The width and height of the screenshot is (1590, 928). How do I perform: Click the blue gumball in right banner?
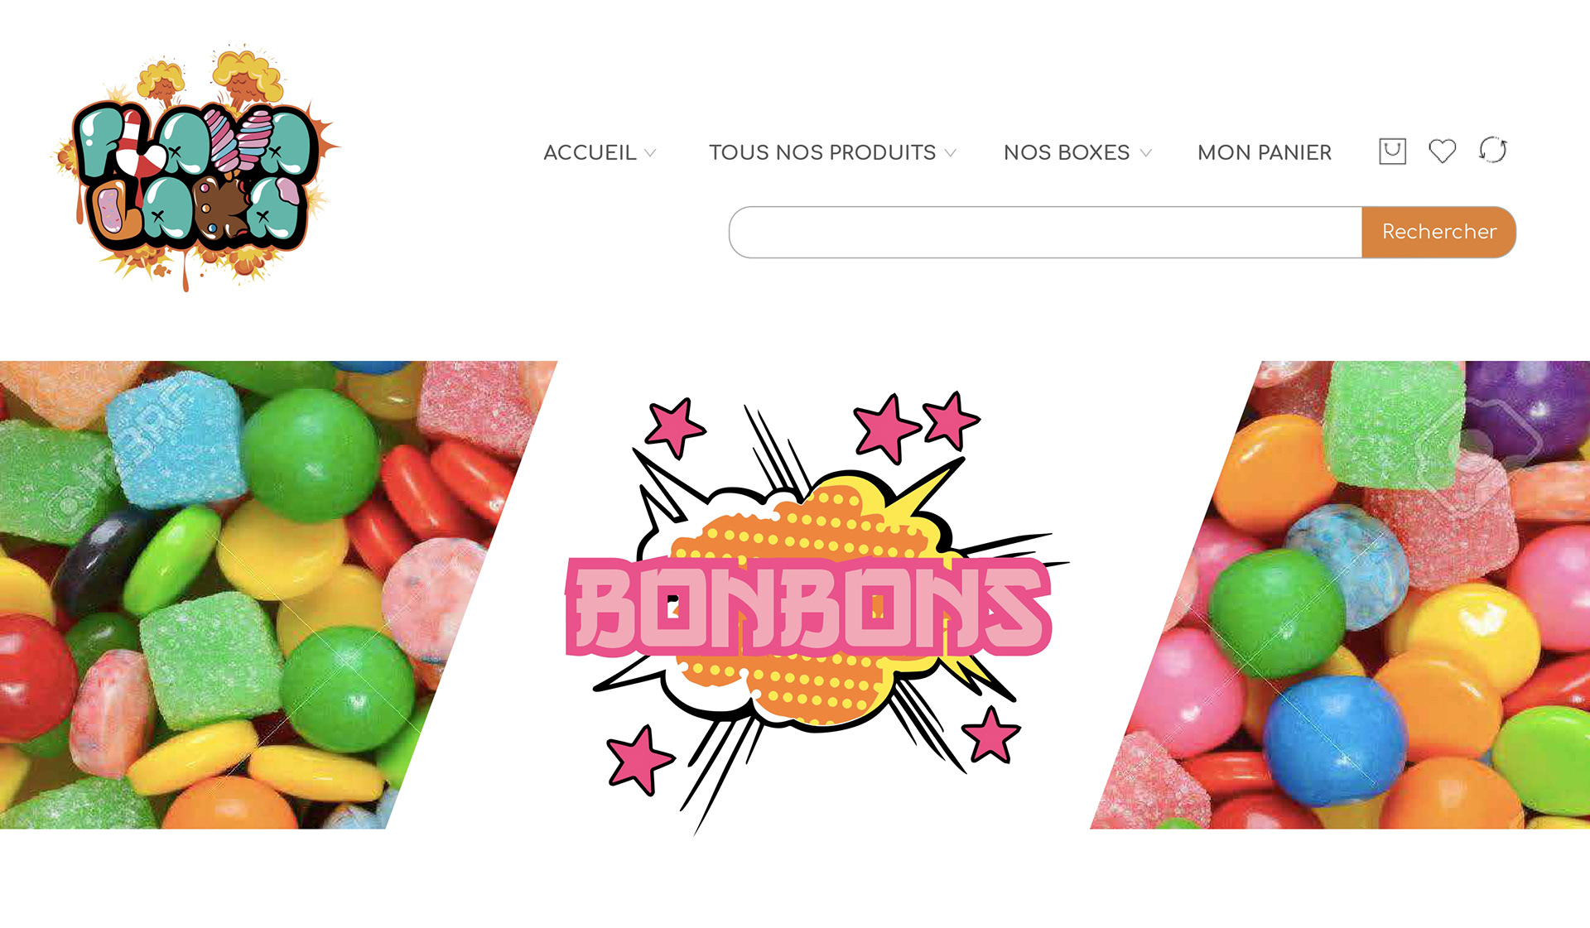pos(1333,738)
